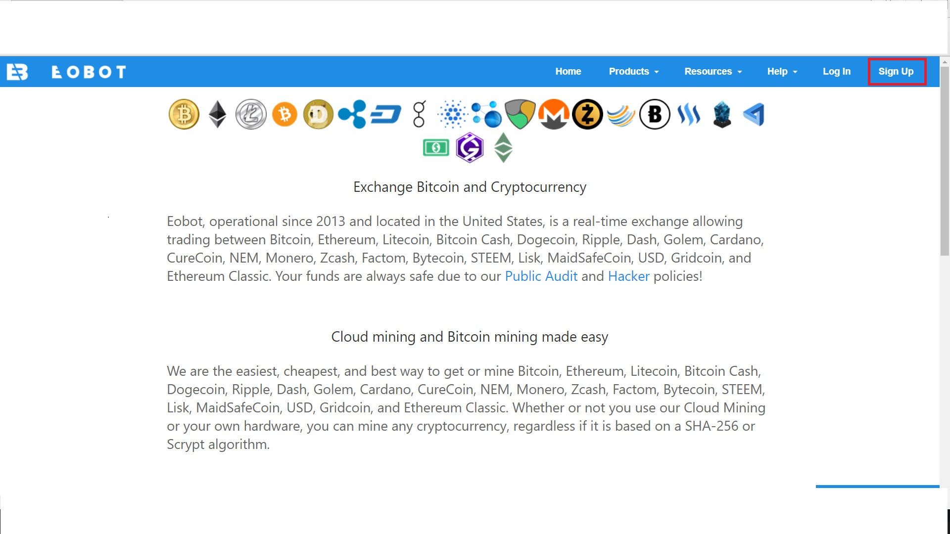The image size is (950, 534).
Task: Select the silver Litecoin icon
Action: (x=251, y=114)
